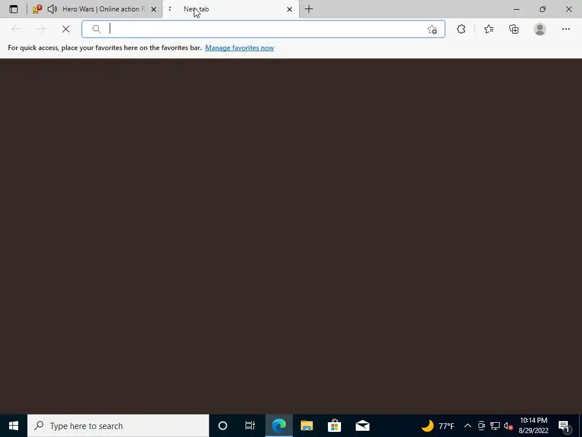Select the New tab tab
582x437 pixels.
tap(230, 9)
